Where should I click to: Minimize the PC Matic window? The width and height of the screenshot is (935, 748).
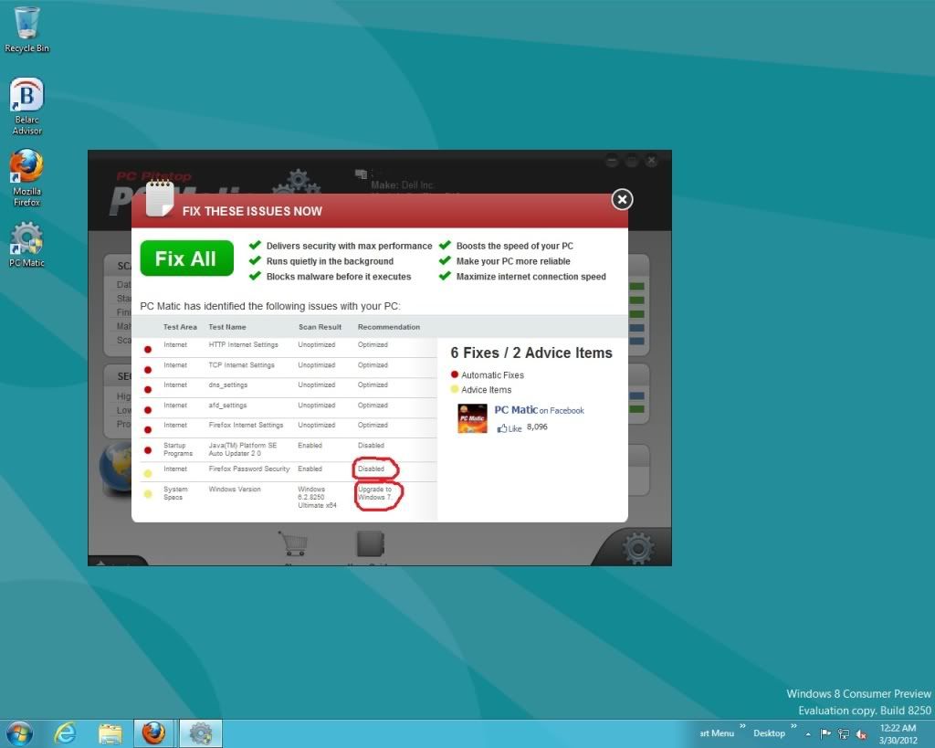coord(611,160)
